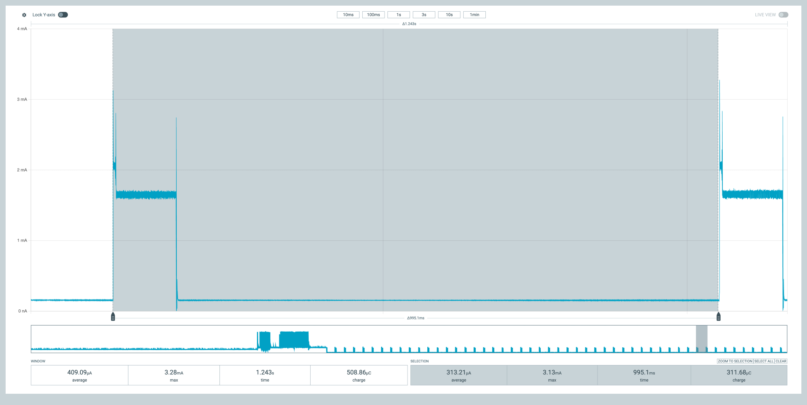Select the 1min time span
This screenshot has height=405, width=807.
[x=474, y=15]
